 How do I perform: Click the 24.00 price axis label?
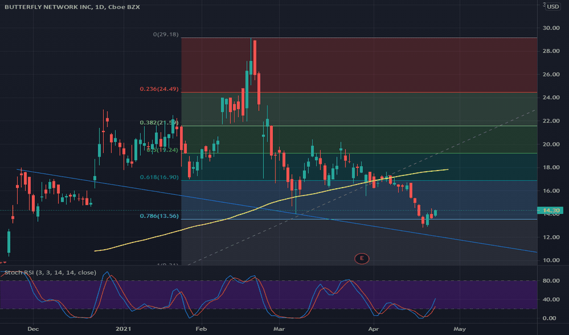point(551,97)
